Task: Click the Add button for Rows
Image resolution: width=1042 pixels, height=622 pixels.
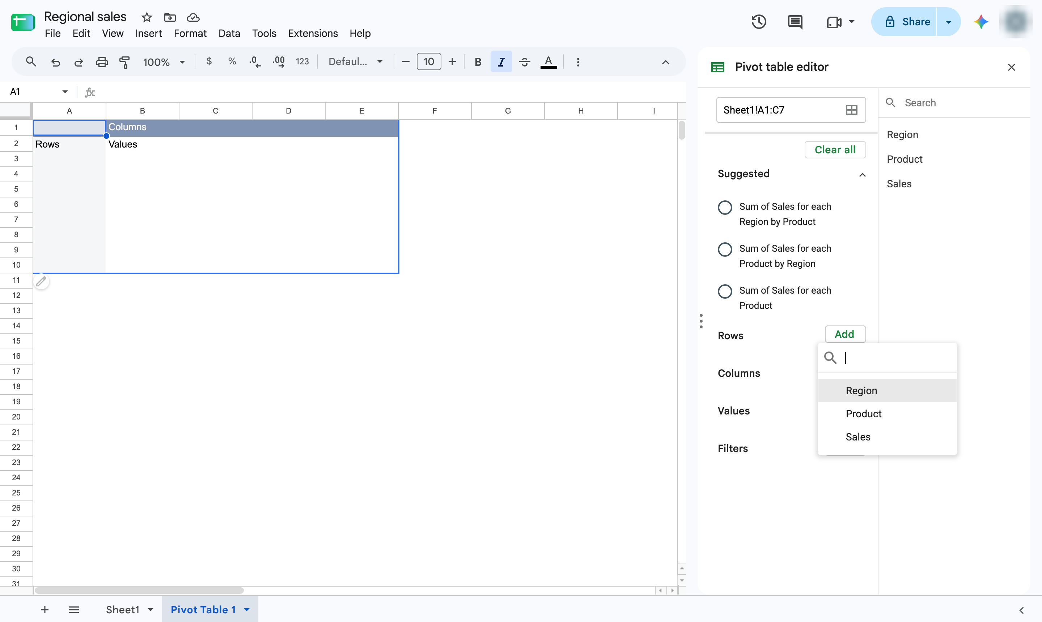Action: pos(845,334)
